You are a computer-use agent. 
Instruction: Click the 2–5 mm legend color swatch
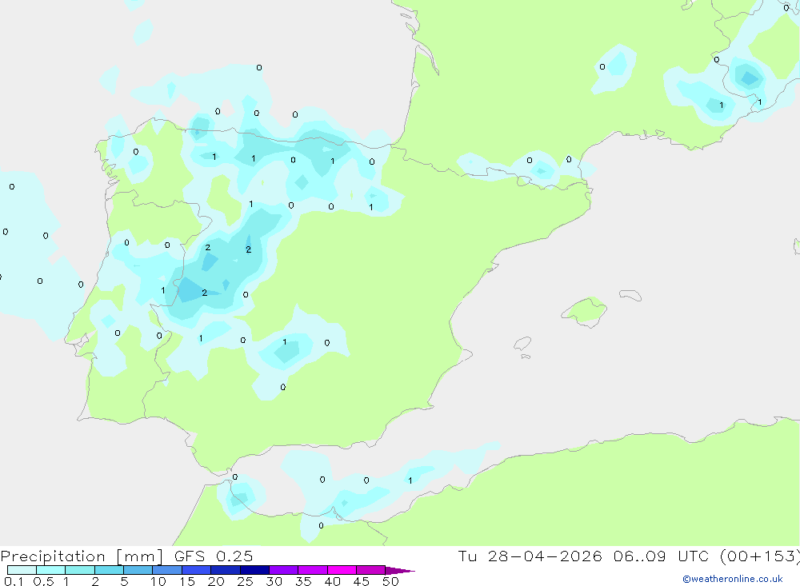[109, 570]
